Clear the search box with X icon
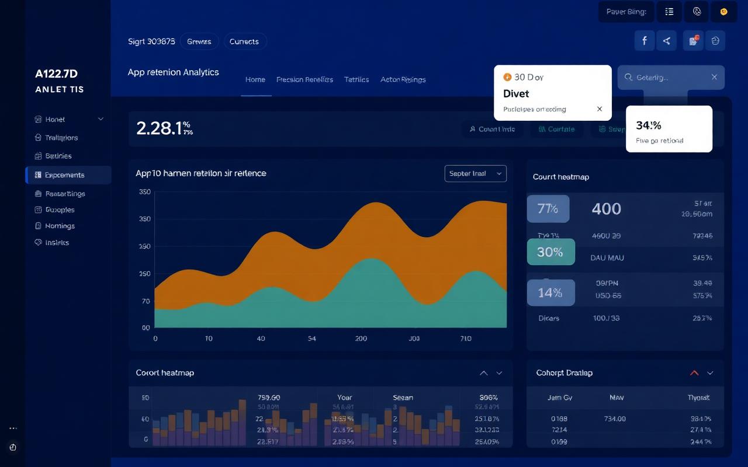The image size is (748, 467). (x=714, y=77)
